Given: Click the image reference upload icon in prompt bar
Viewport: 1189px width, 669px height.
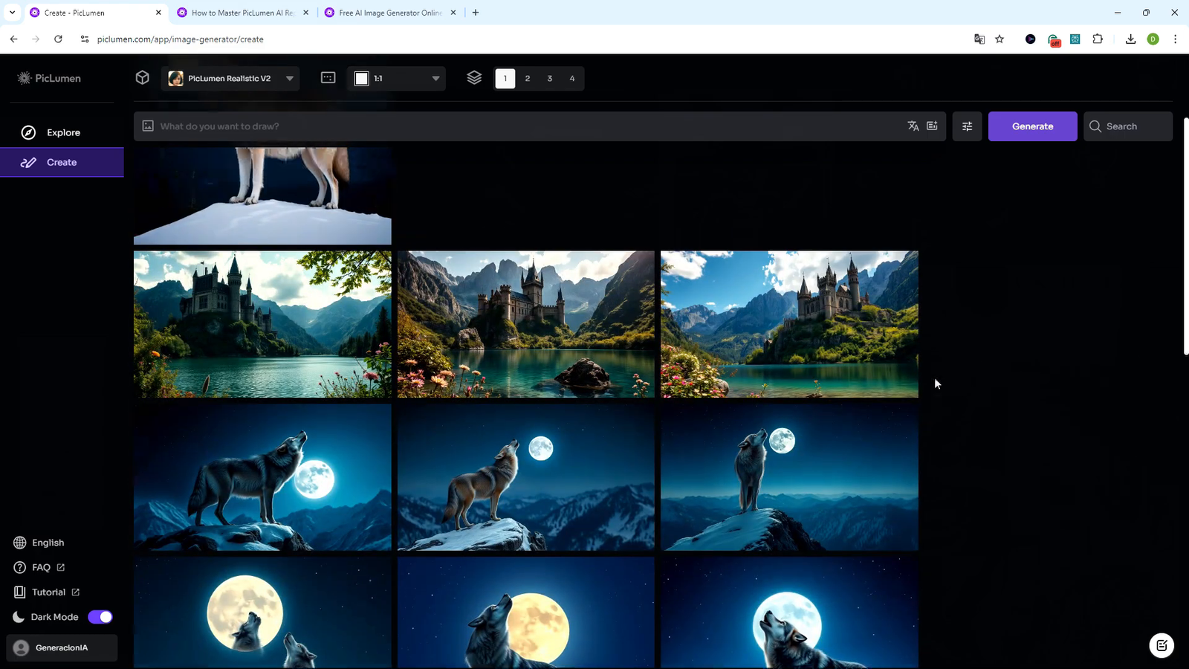Looking at the screenshot, I should click(x=147, y=126).
